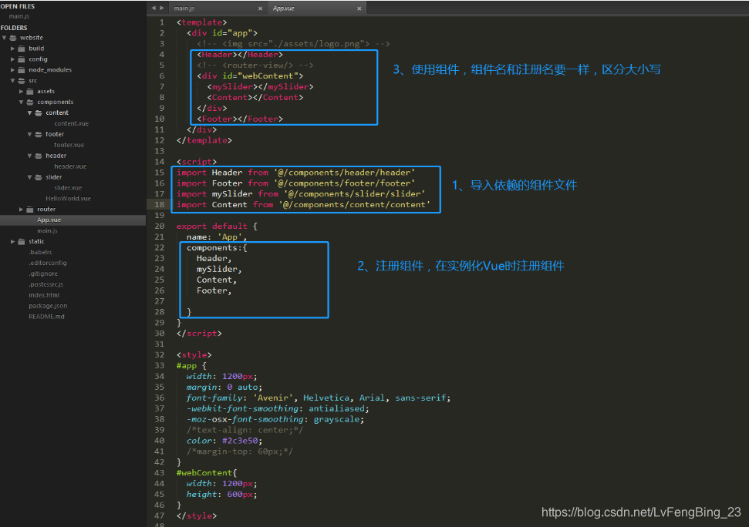The image size is (749, 527).
Task: Switch to the App.vue tab
Action: point(316,8)
